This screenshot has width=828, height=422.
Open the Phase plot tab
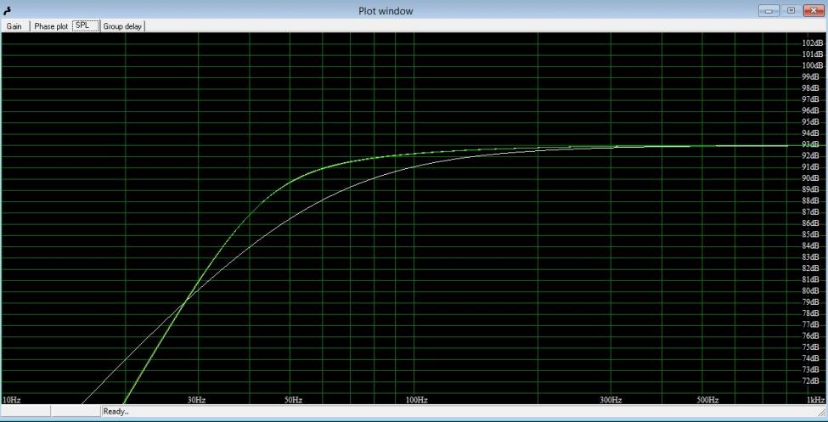(x=51, y=25)
